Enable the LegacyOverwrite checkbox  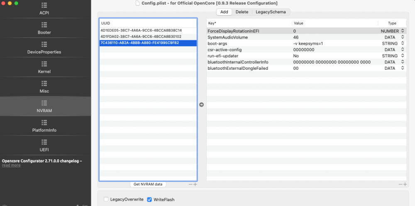pos(106,199)
